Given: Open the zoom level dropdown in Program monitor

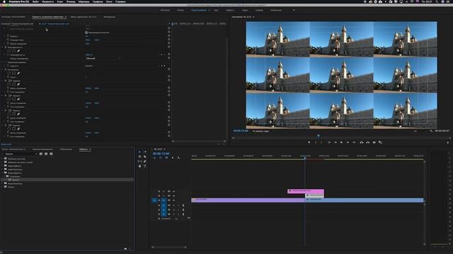Looking at the screenshot, I should 261,131.
